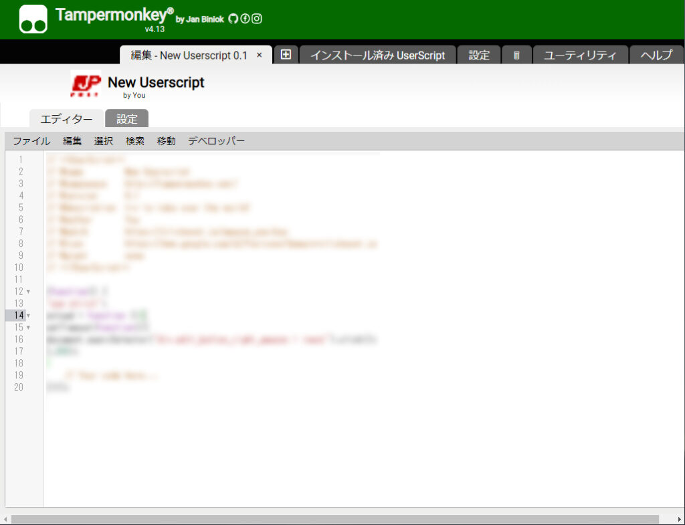Open the ヘルプ tab
685x525 pixels.
[657, 55]
